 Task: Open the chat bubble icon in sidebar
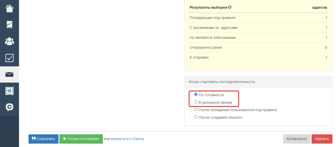click(10, 107)
